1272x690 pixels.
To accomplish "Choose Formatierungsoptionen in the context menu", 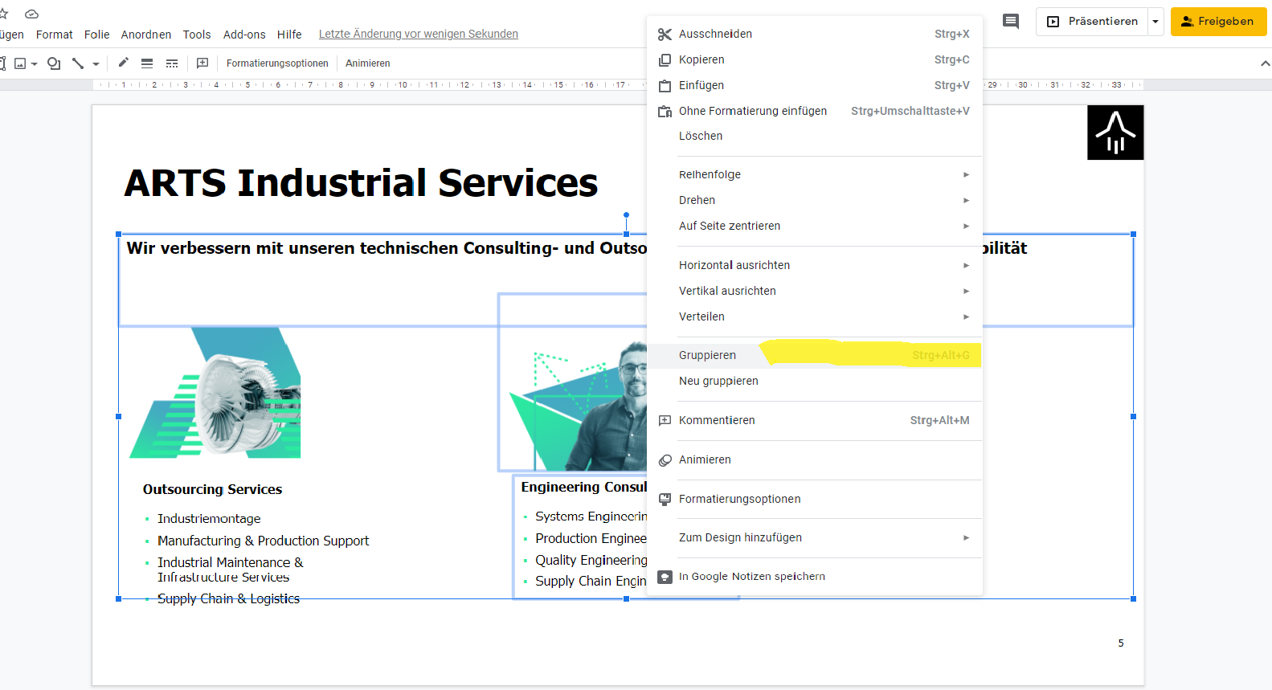I will coord(815,499).
